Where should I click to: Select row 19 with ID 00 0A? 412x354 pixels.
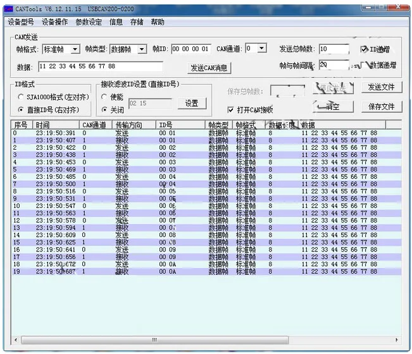(206, 272)
